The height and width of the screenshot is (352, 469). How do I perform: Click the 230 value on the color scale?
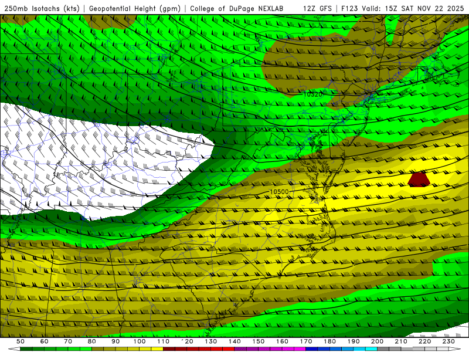448,341
